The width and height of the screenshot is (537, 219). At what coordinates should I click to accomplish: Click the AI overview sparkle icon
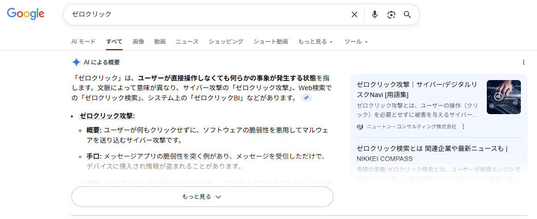point(76,62)
